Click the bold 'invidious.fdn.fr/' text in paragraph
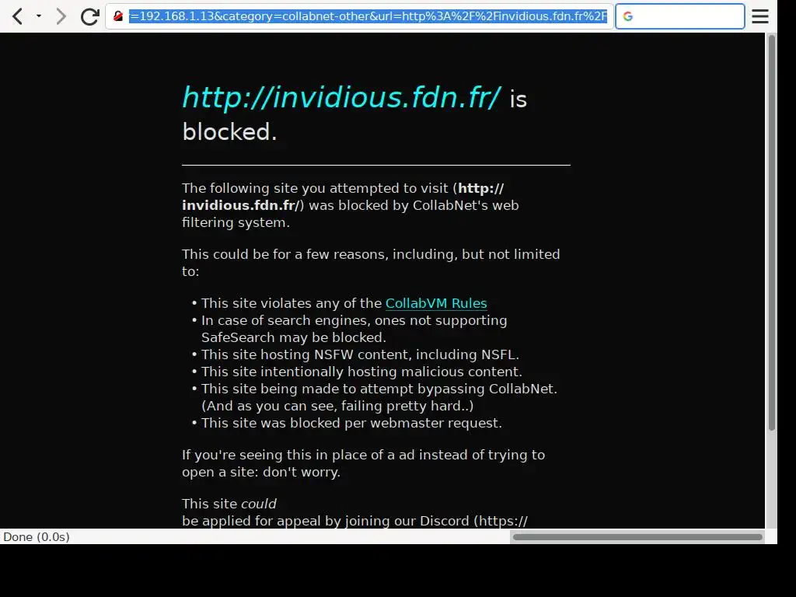Image resolution: width=796 pixels, height=597 pixels. pos(241,205)
